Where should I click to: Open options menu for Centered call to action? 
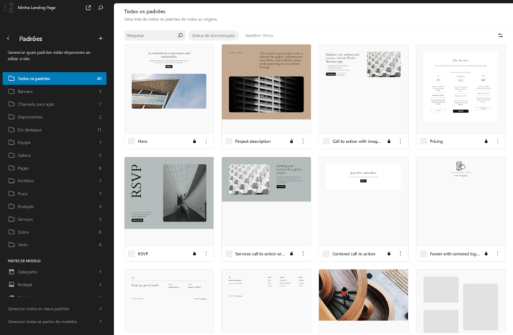(x=400, y=253)
